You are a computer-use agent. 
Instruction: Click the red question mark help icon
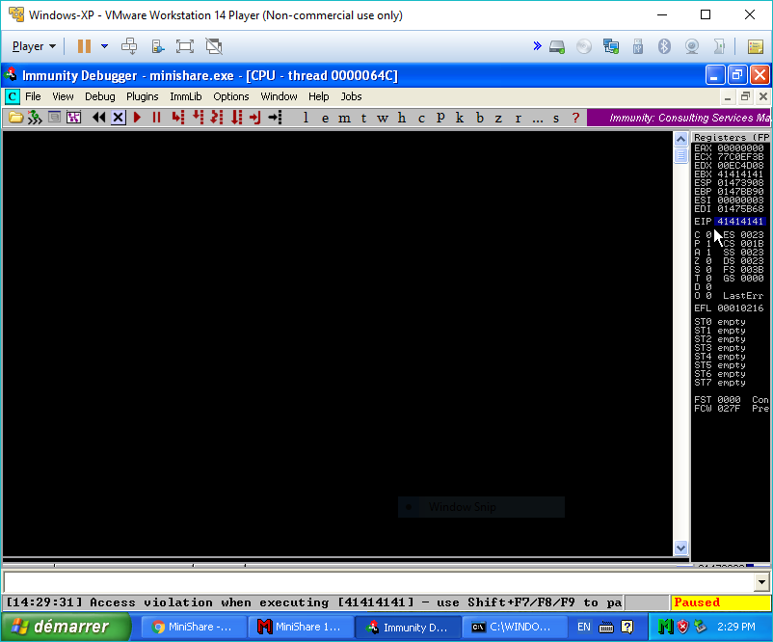575,118
